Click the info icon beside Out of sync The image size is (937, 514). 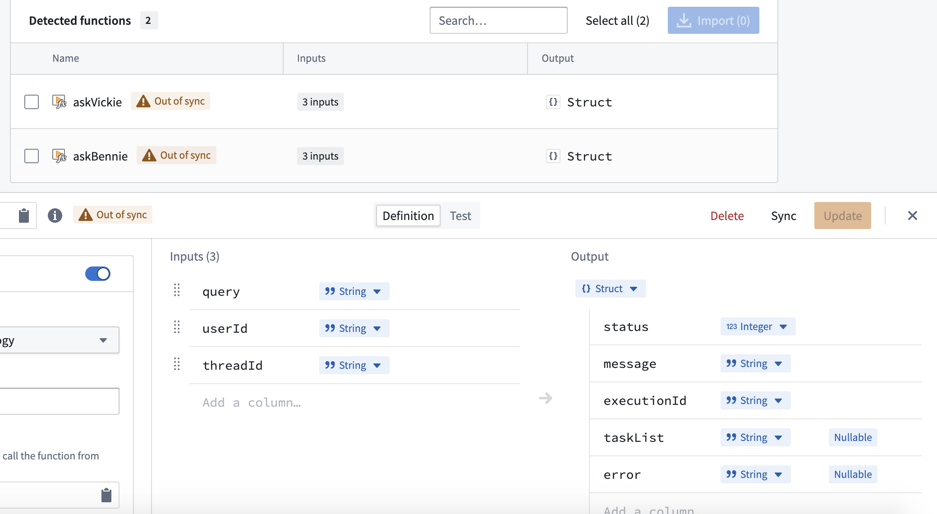tap(55, 216)
